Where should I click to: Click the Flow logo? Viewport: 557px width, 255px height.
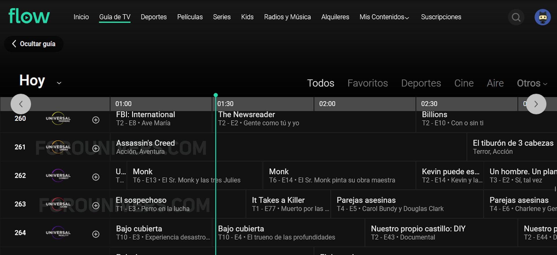(29, 16)
